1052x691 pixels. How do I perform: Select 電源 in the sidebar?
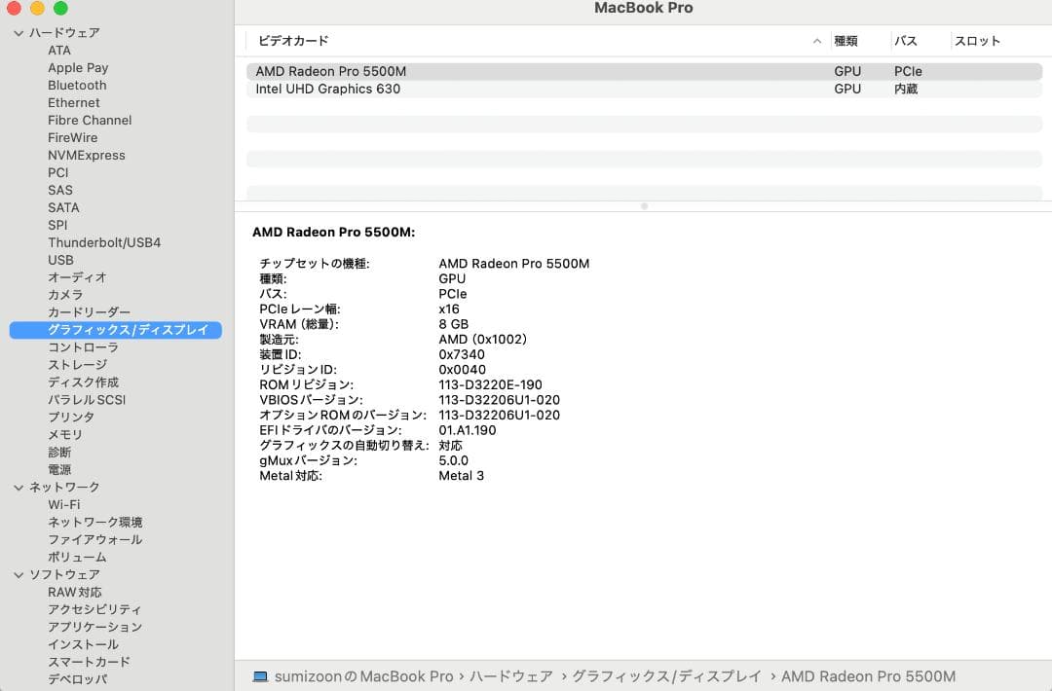[58, 469]
